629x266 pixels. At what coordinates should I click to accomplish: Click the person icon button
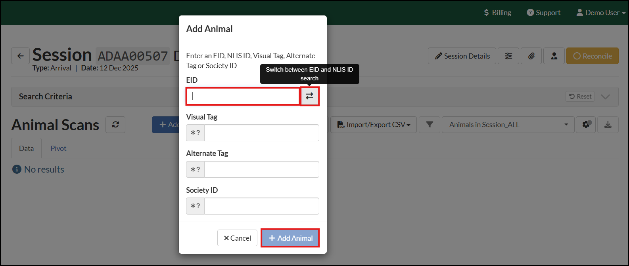(x=554, y=56)
